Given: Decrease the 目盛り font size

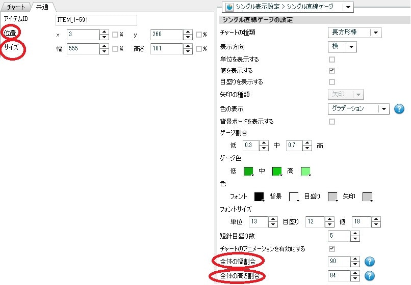Looking at the screenshot, I should pyautogui.click(x=329, y=224).
